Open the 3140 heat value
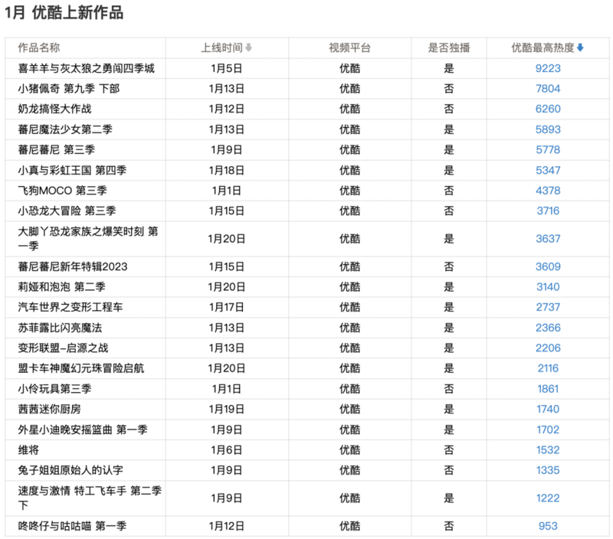The image size is (613, 539). (548, 287)
